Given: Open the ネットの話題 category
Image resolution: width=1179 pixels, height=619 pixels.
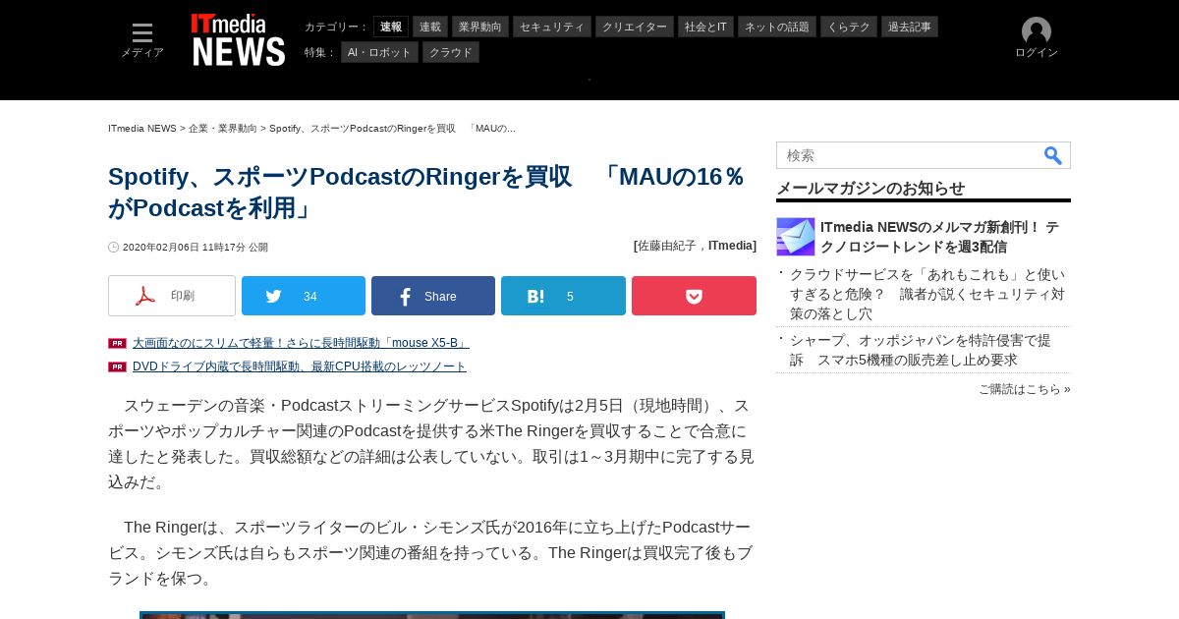Looking at the screenshot, I should click(777, 27).
